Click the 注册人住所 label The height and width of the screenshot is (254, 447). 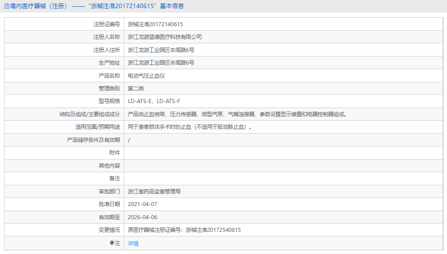point(107,50)
